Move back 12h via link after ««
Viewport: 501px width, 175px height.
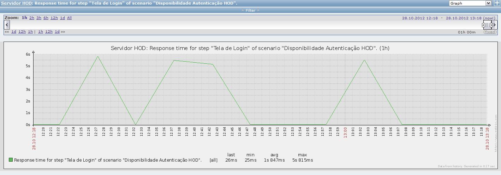coord(22,32)
